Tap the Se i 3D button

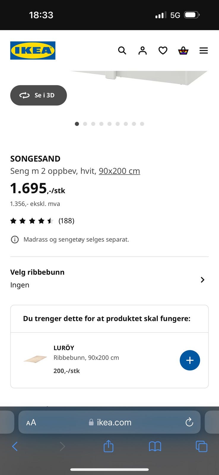point(39,95)
